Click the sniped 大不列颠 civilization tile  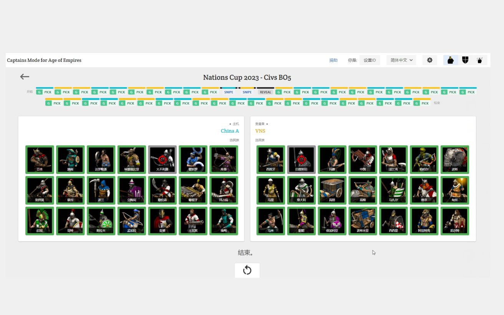pos(162,159)
